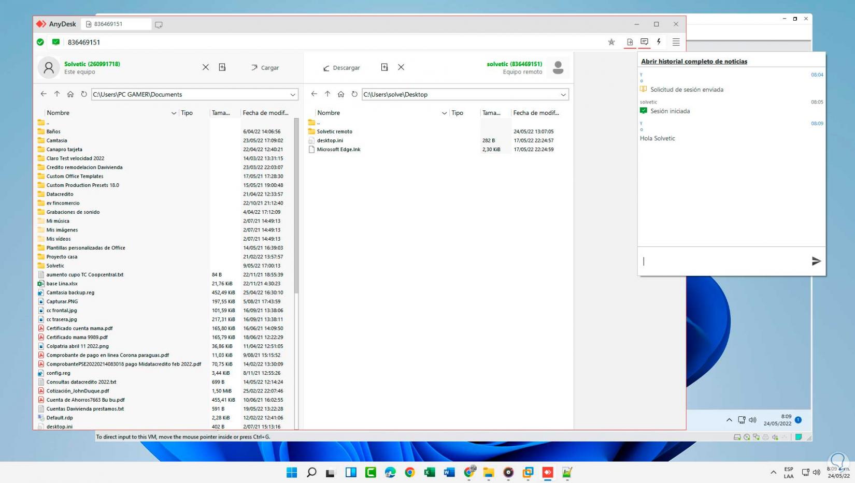Screen dimensions: 855x483
Task: Click the Cargar upload button
Action: pos(265,68)
